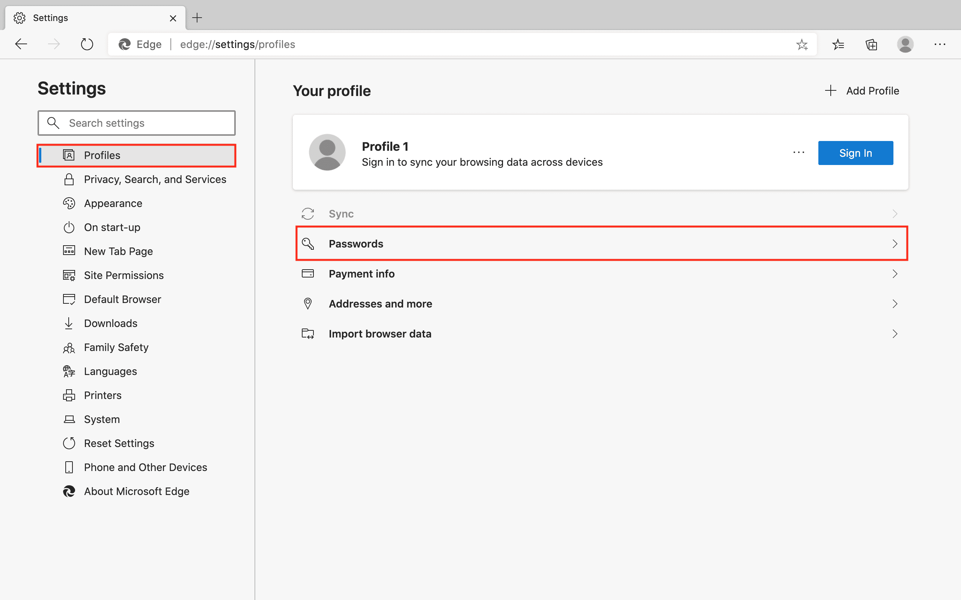Open the Favorites list icon
Image resolution: width=961 pixels, height=600 pixels.
838,45
